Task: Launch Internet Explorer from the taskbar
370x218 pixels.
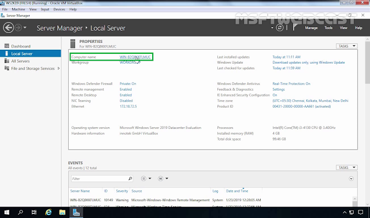Action: (49, 212)
